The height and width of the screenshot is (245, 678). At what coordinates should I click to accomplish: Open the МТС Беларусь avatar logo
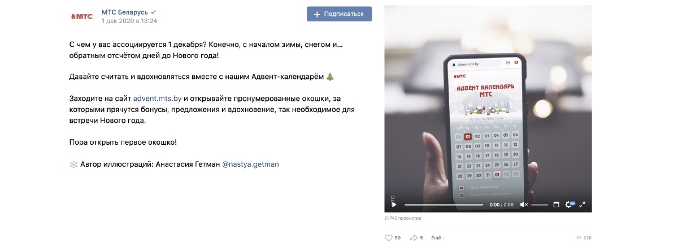(82, 16)
